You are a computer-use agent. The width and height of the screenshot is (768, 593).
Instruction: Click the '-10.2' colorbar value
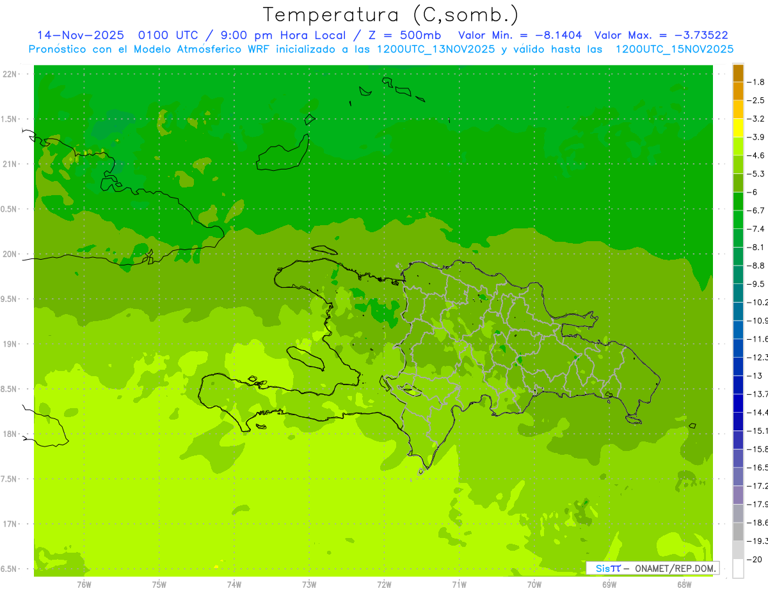pos(757,302)
